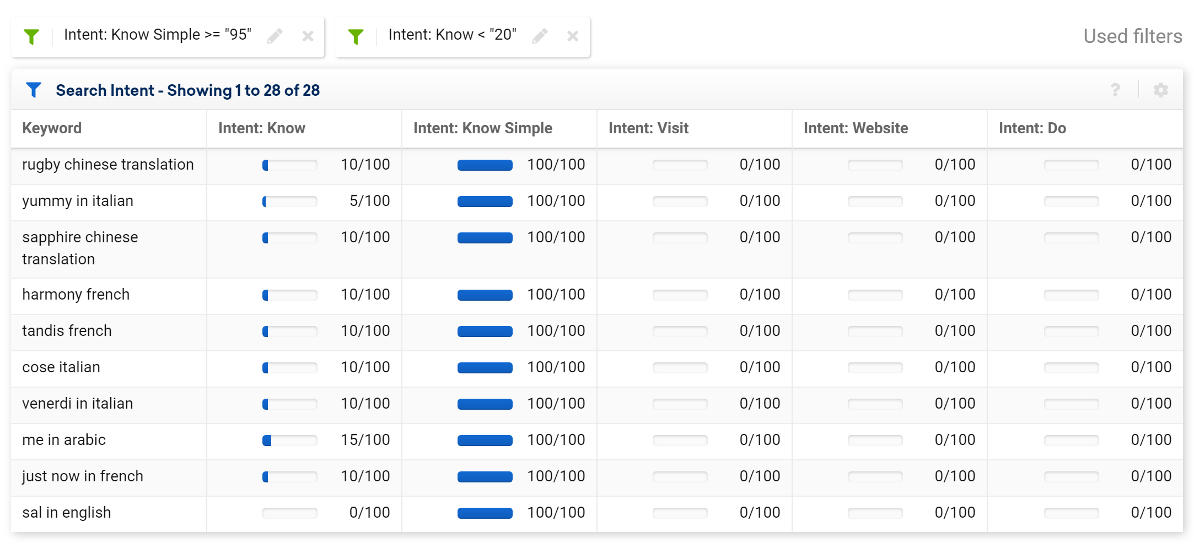1194x554 pixels.
Task: Remove the Intent: Know < 20 filter
Action: pyautogui.click(x=573, y=36)
